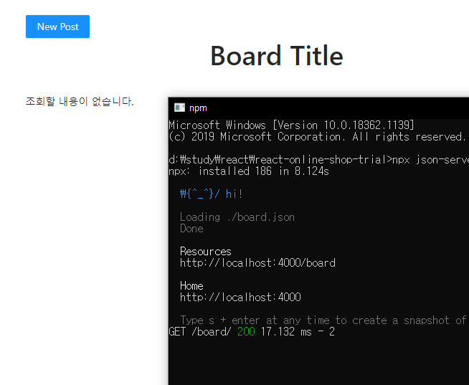Click http://localhost:4000/board in the console
The width and height of the screenshot is (469, 385).
point(258,263)
